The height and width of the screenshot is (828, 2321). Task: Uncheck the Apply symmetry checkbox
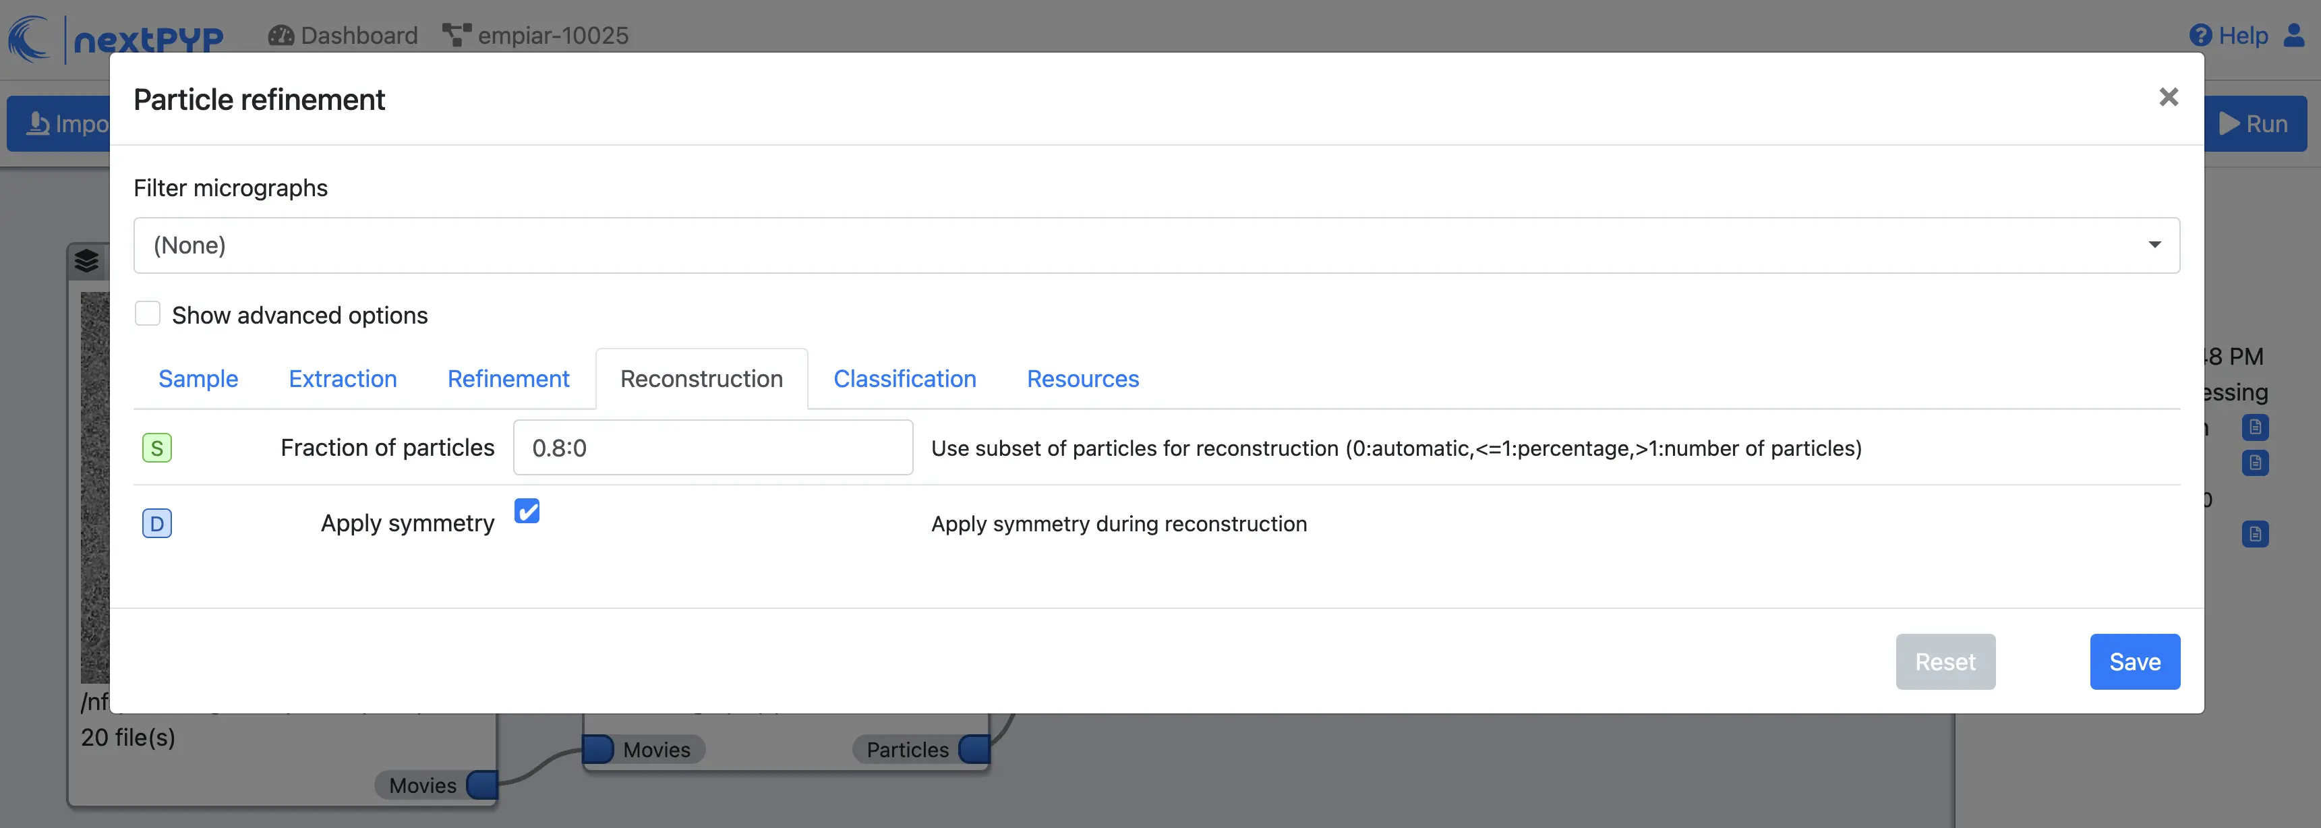coord(527,511)
